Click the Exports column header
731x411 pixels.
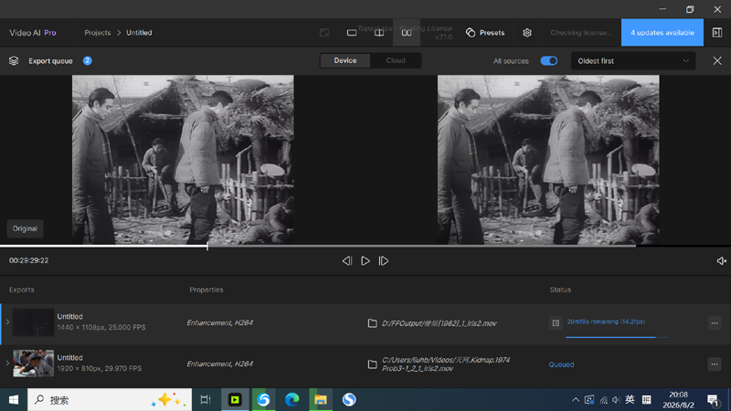[x=21, y=290]
